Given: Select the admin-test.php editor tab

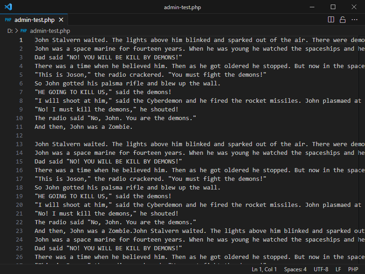Looking at the screenshot, I should (34, 20).
